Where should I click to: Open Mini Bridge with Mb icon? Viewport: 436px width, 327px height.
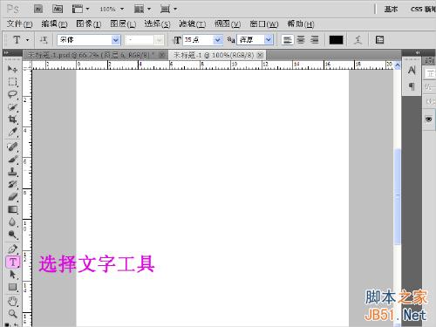coord(58,9)
